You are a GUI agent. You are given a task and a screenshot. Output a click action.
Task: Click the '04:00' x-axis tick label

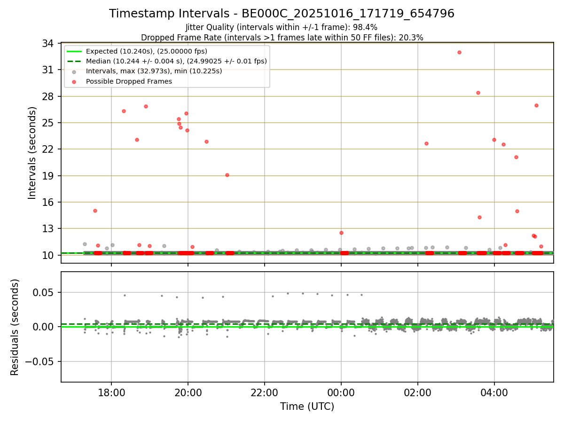coord(494,392)
